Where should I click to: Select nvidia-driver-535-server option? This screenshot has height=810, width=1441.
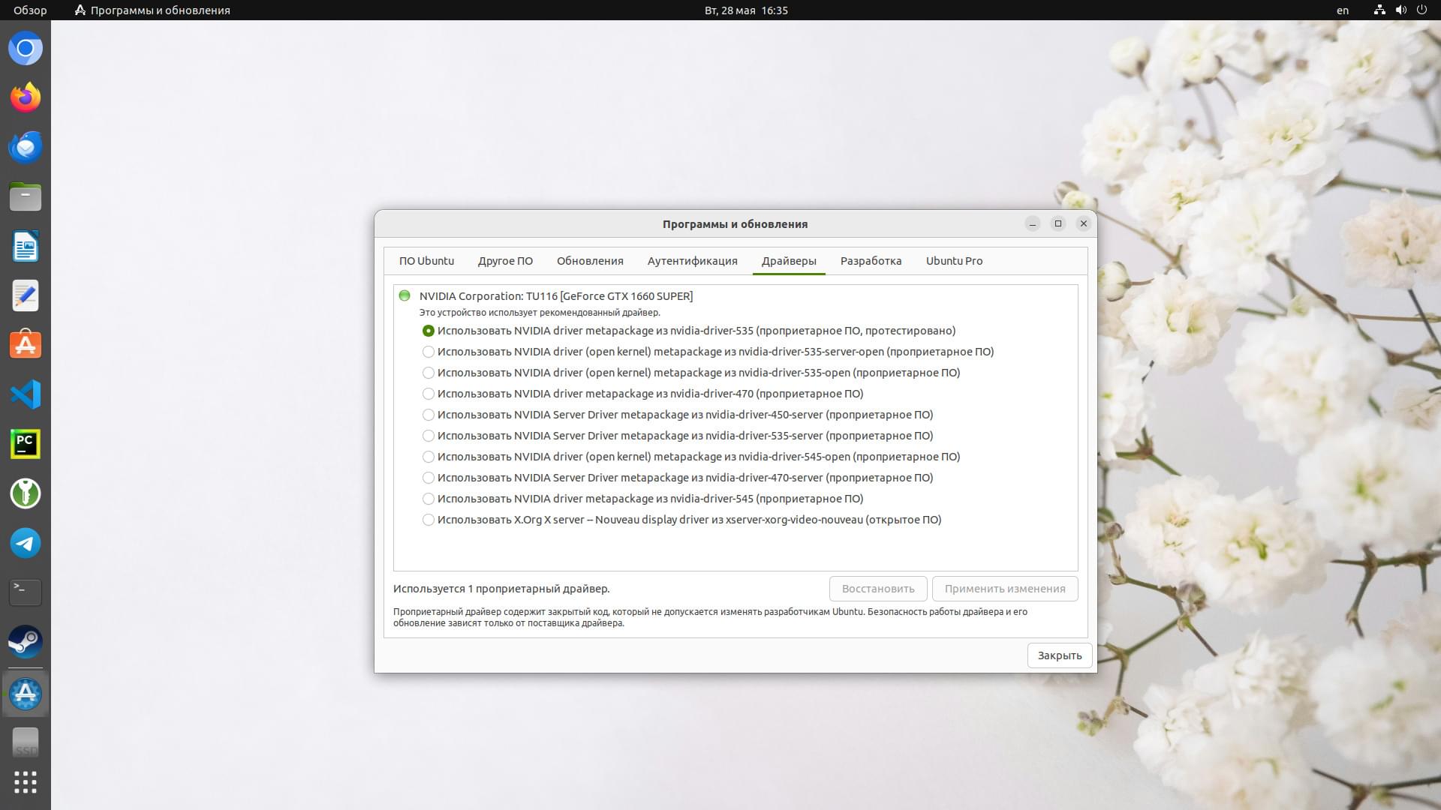point(678,436)
